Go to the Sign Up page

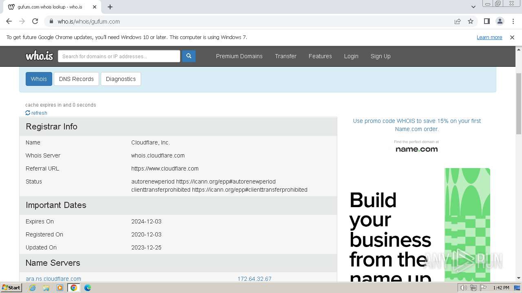380,56
